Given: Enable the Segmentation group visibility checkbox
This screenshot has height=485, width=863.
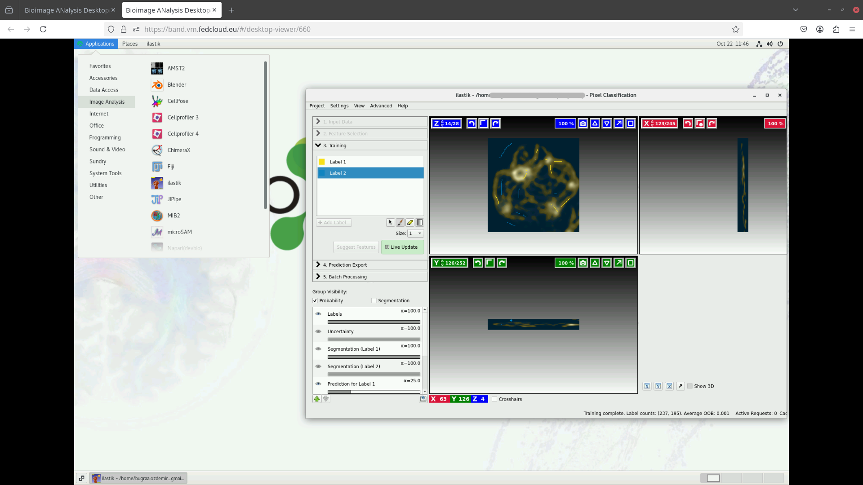Looking at the screenshot, I should point(374,301).
